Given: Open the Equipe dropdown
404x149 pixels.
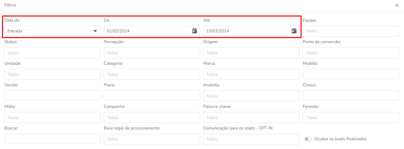Looking at the screenshot, I should [351, 31].
